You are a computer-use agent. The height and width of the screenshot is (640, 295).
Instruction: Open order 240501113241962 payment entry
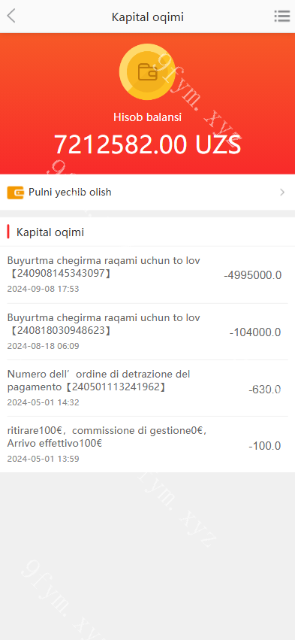147,388
